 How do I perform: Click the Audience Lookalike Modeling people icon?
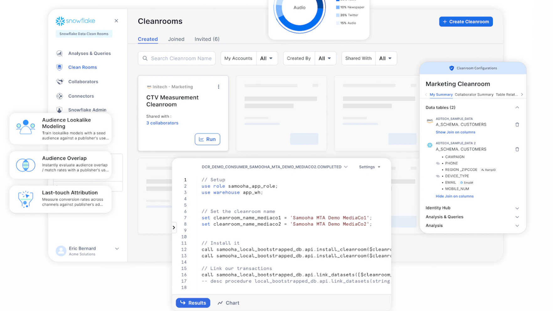[26, 127]
